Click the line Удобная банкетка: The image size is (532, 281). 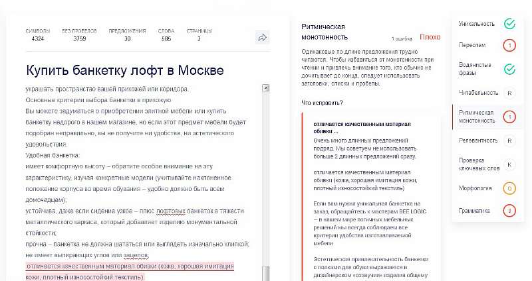53,155
